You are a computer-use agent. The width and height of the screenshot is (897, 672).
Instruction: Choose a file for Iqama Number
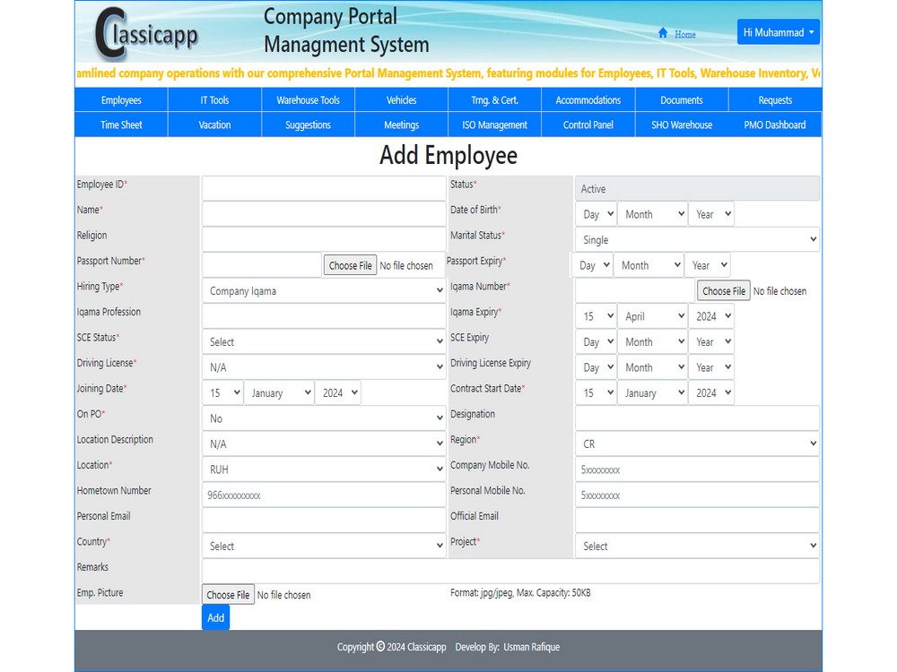click(x=724, y=291)
